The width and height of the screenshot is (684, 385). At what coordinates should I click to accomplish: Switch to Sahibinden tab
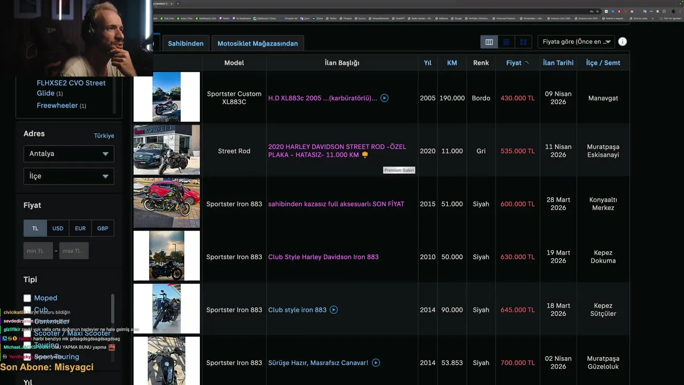185,43
